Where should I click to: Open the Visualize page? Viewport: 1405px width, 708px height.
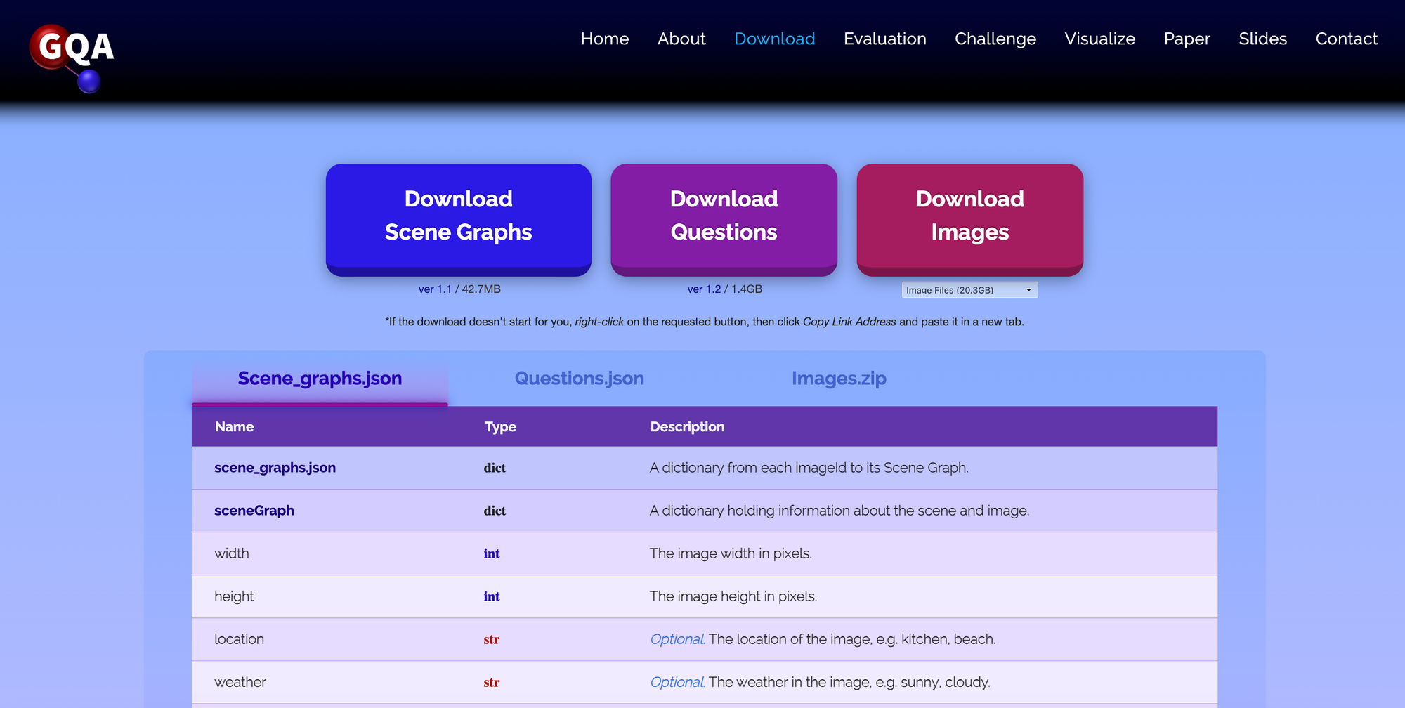tap(1099, 39)
